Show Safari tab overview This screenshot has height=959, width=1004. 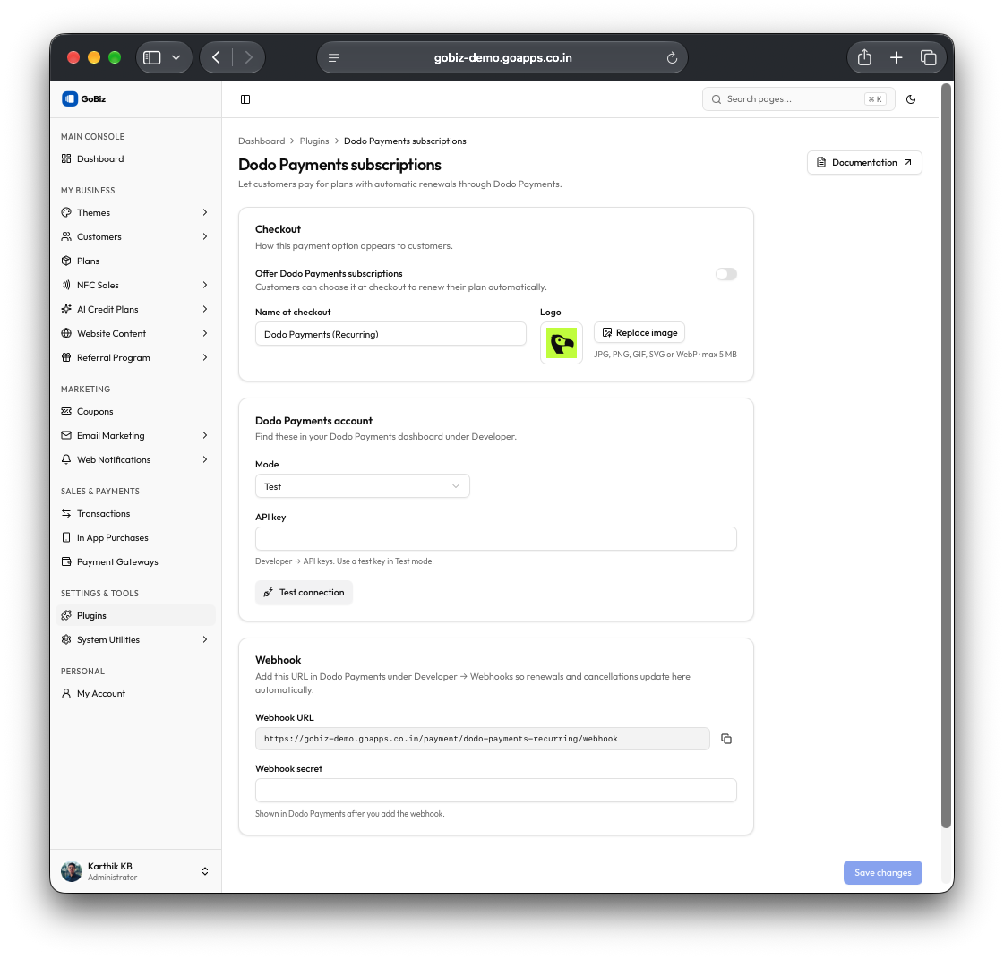(x=928, y=57)
